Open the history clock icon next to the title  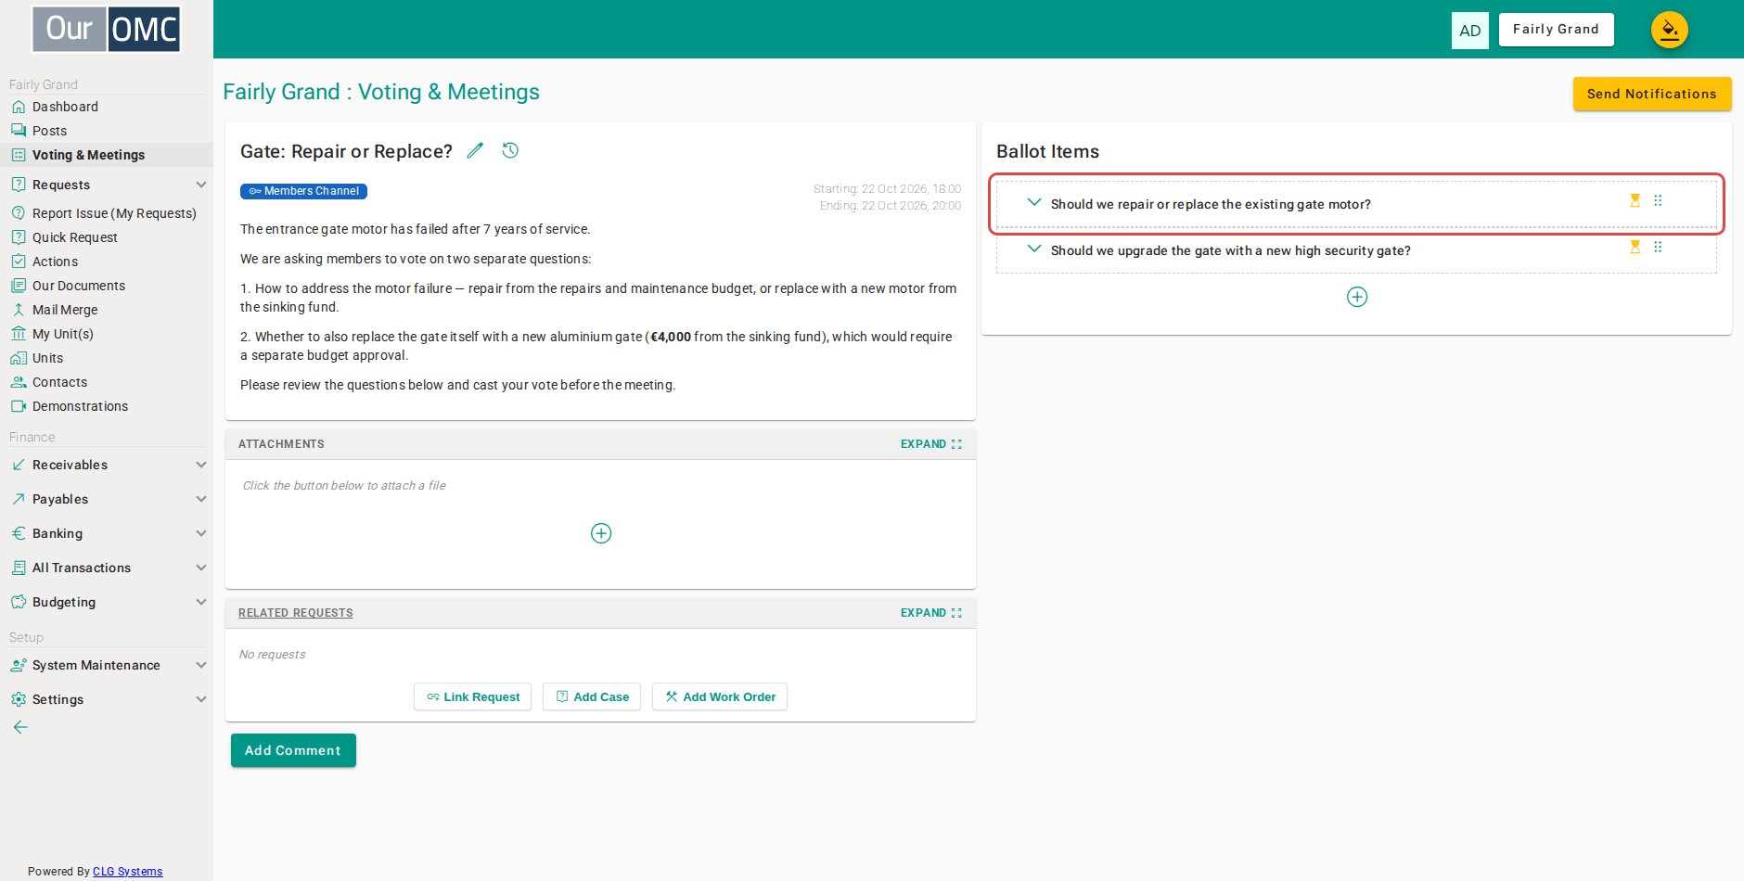pyautogui.click(x=510, y=150)
